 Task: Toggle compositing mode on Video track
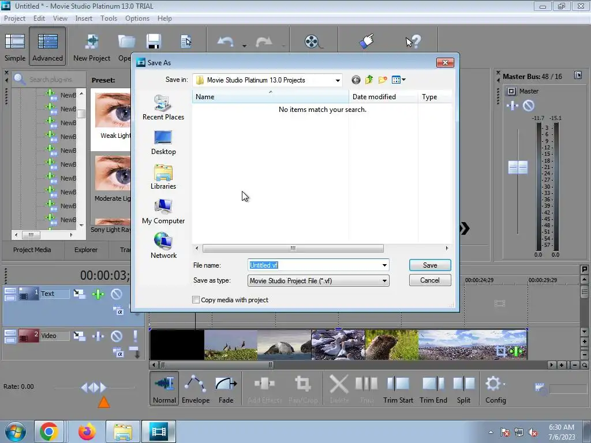pos(118,353)
